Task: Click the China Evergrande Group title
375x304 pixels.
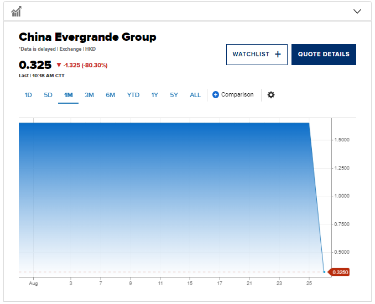Action: point(87,37)
